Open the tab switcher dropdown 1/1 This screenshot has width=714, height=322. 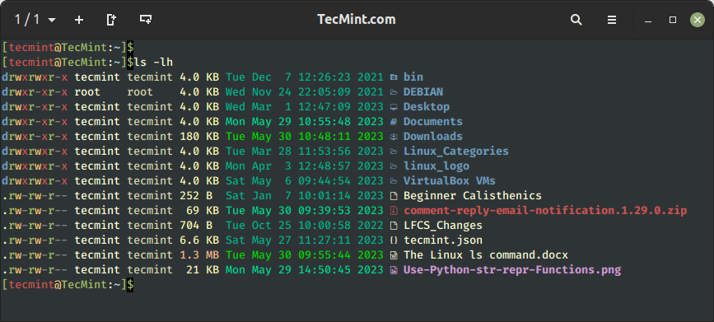tap(35, 20)
